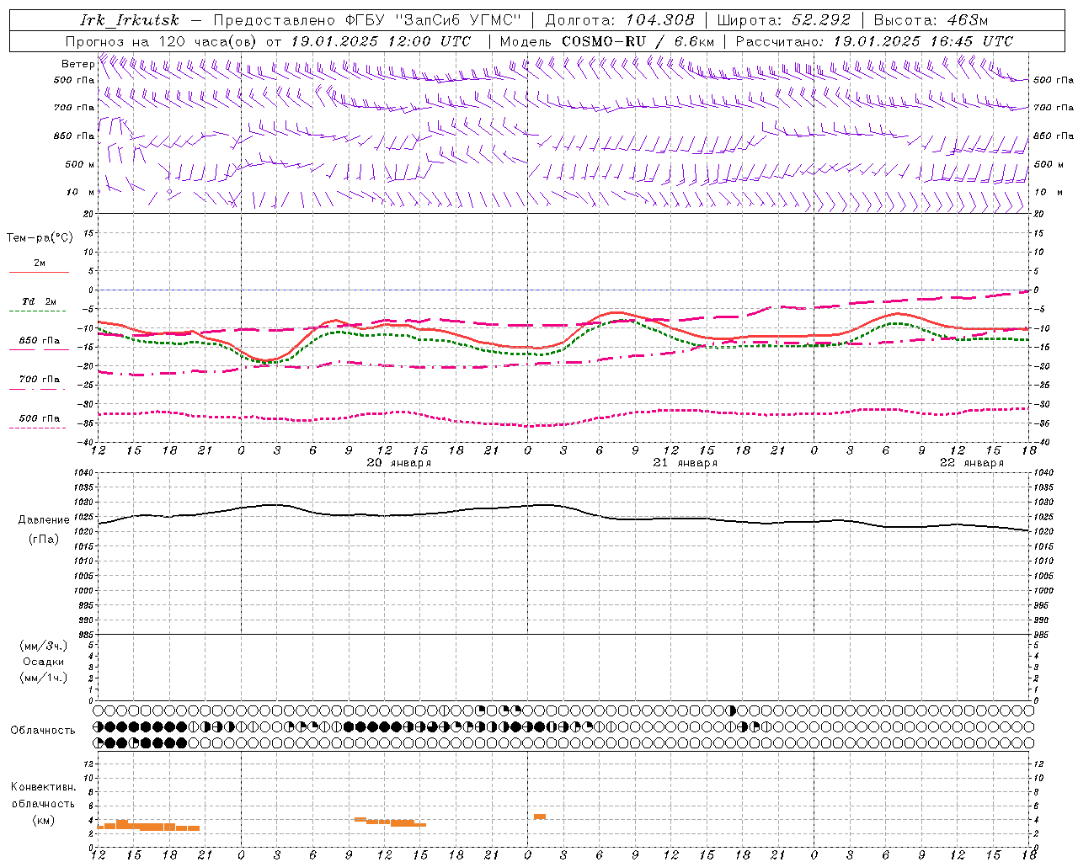
Task: Click the -40 value on left temperature axis
Action: 86,442
